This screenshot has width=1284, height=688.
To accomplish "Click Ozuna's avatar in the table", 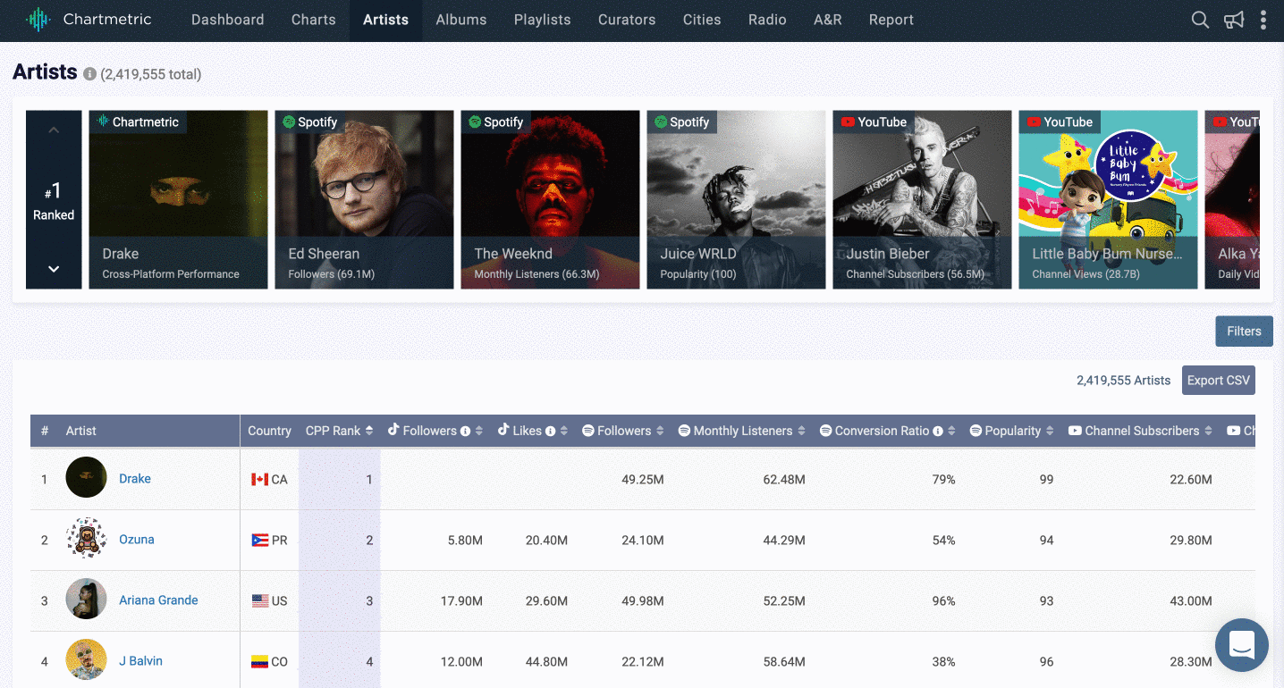I will 87,539.
